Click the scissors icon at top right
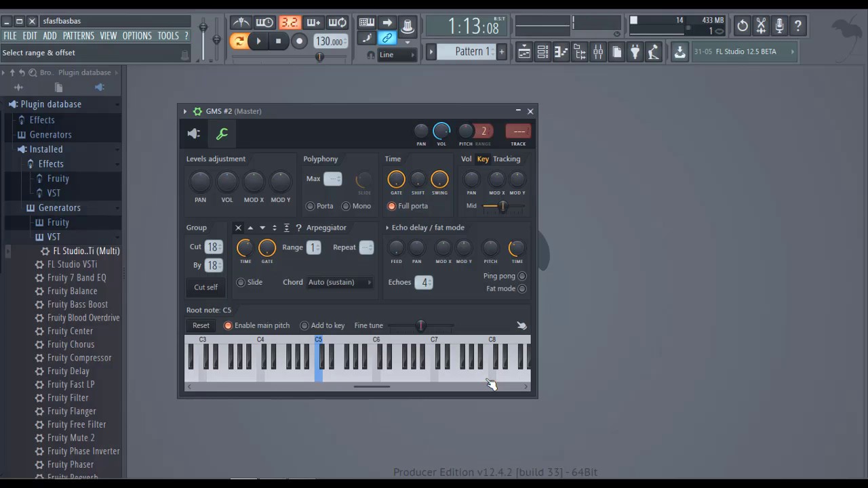The image size is (868, 488). [x=762, y=26]
